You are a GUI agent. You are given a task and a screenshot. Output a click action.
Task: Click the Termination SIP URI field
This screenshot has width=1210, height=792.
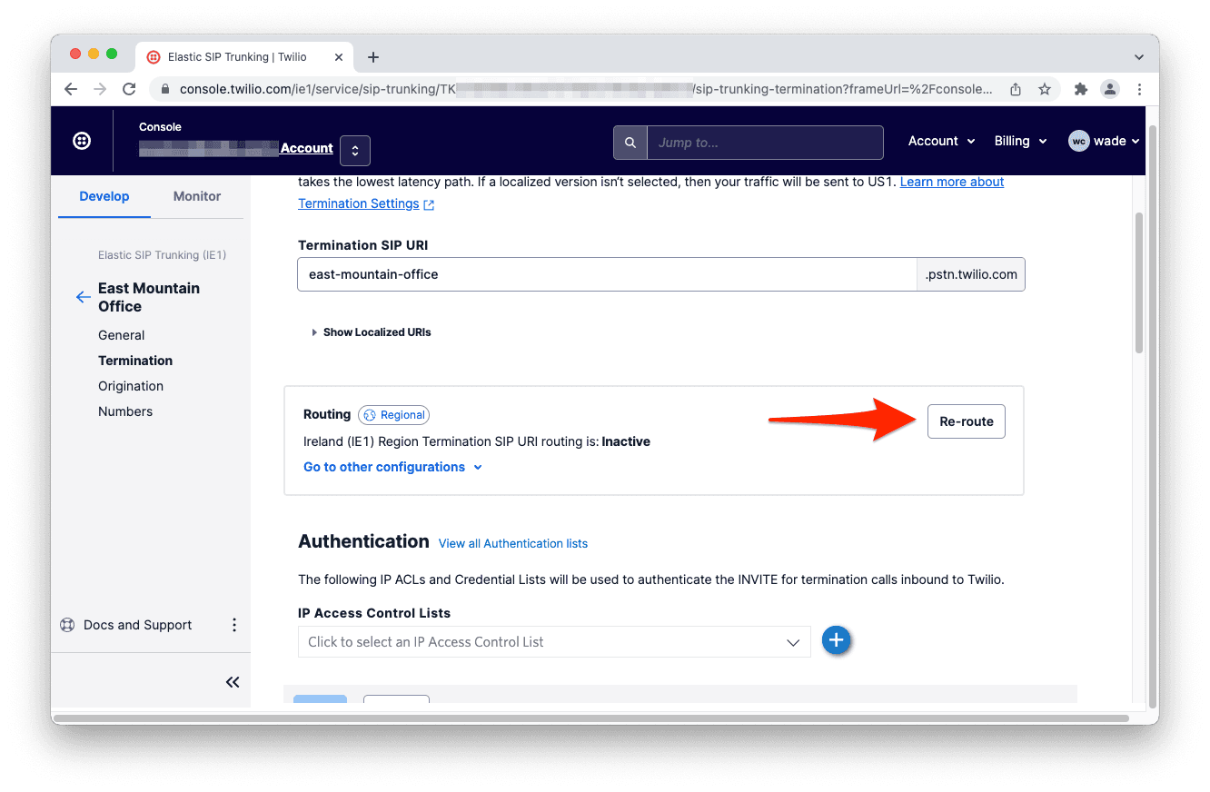point(606,274)
